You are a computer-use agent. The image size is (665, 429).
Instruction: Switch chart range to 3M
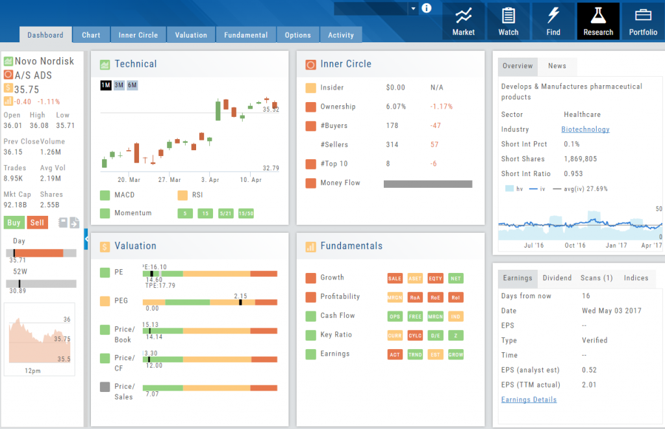pyautogui.click(x=119, y=86)
